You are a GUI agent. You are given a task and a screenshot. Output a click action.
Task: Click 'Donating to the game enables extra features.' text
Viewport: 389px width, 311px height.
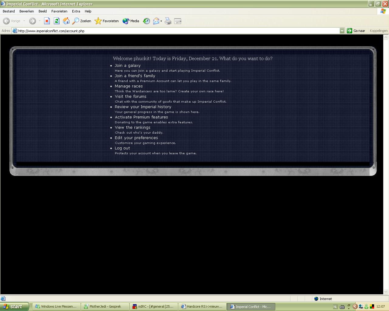[x=154, y=122]
